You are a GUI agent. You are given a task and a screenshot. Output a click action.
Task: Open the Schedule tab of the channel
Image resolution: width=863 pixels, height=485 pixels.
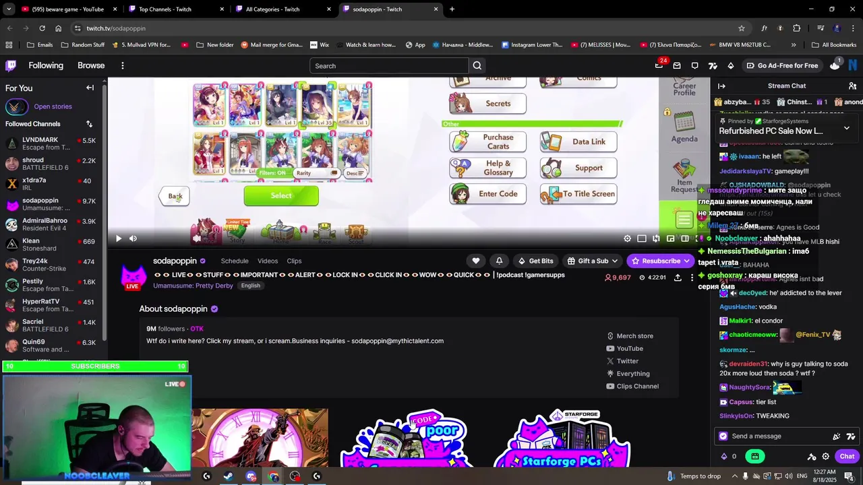point(235,261)
